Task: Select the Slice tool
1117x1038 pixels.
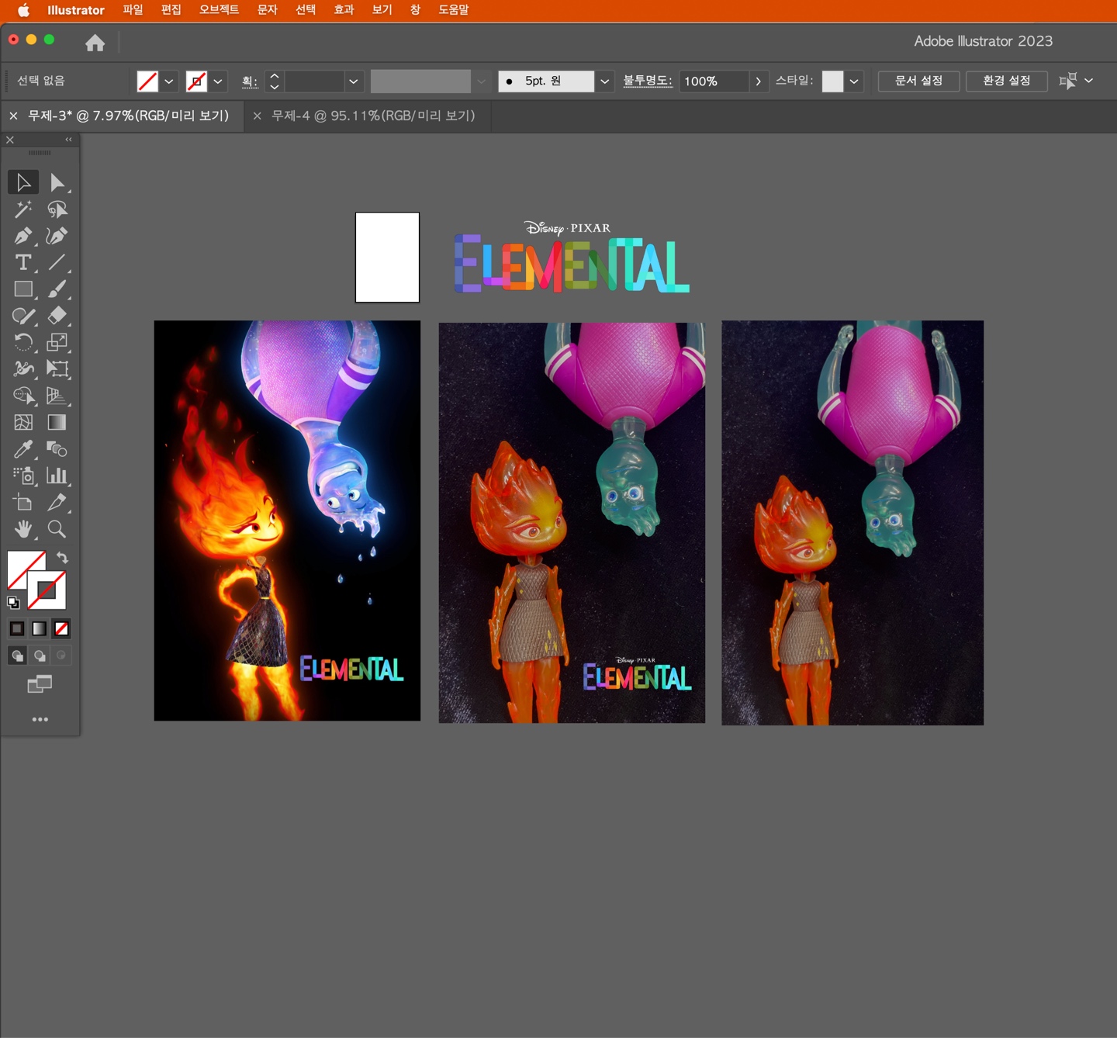Action: pos(57,502)
